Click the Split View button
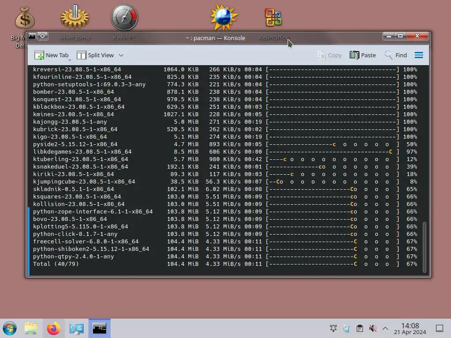 tap(95, 55)
